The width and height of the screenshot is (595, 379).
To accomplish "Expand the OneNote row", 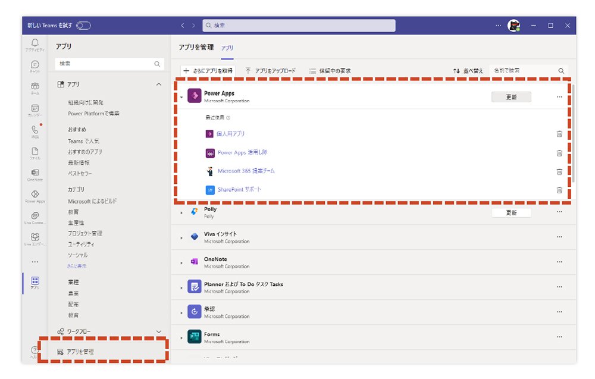I will pos(181,263).
